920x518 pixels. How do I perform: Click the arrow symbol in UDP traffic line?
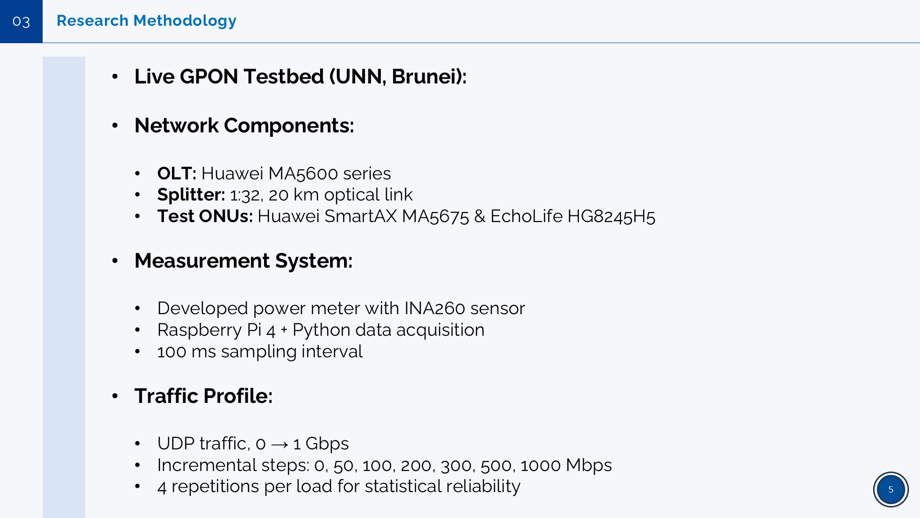tap(279, 445)
